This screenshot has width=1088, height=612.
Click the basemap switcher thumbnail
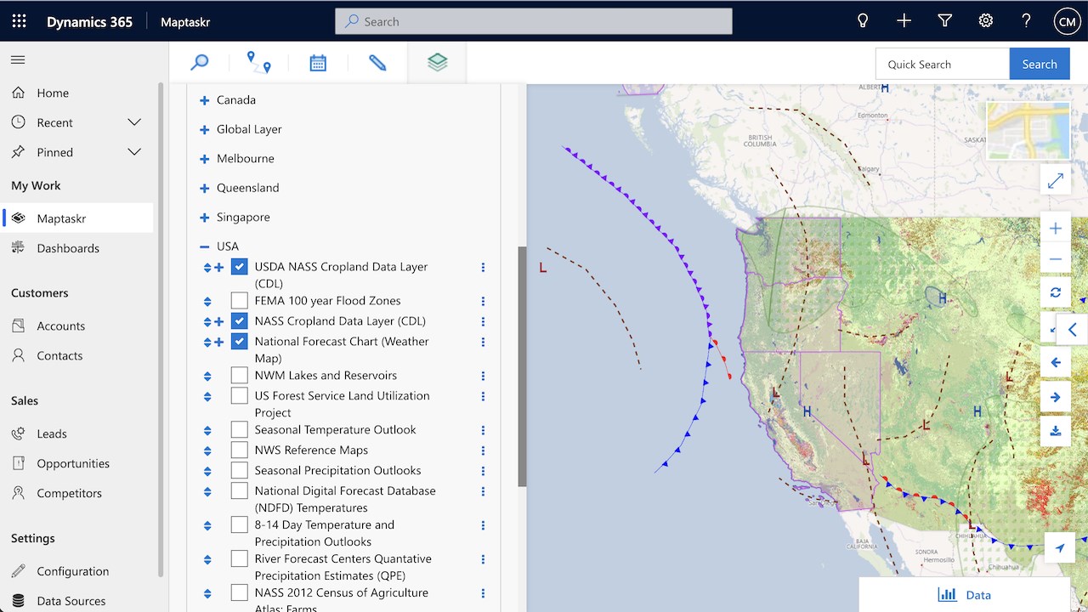pos(1028,131)
